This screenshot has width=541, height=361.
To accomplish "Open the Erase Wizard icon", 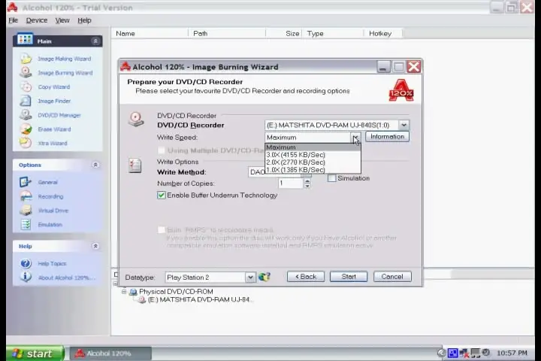I will [x=26, y=129].
